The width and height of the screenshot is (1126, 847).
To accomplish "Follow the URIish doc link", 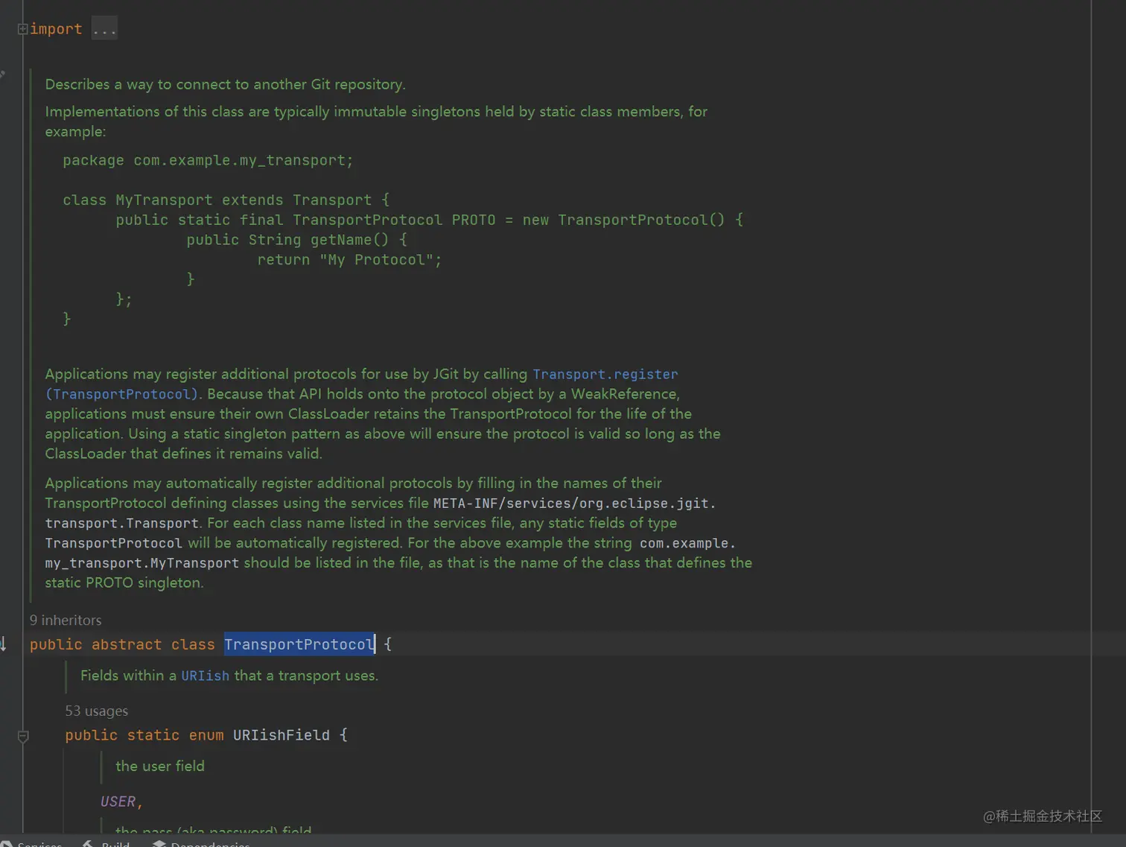I will (206, 676).
